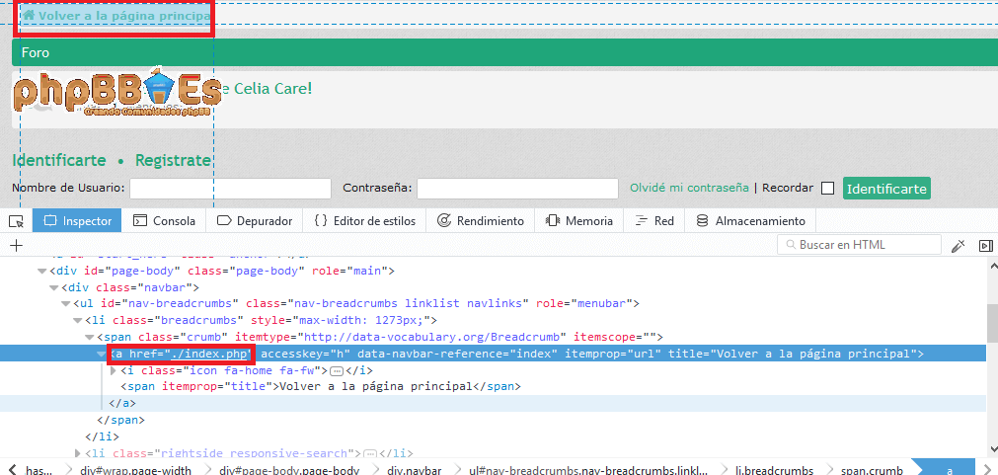This screenshot has width=998, height=475.
Task: Open the Olvidé mi contraseña link
Action: coord(689,188)
